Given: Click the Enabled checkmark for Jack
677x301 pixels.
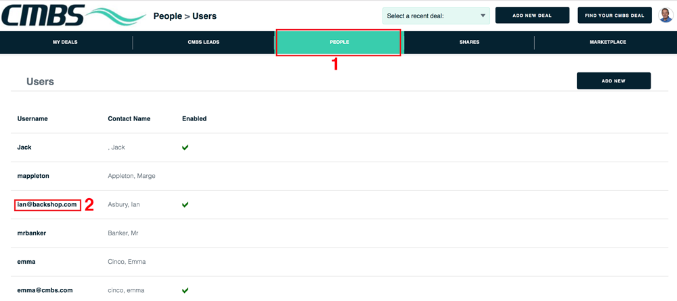Looking at the screenshot, I should click(185, 147).
